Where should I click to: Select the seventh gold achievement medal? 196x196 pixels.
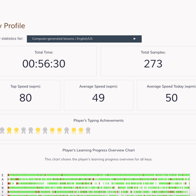coord(81,130)
